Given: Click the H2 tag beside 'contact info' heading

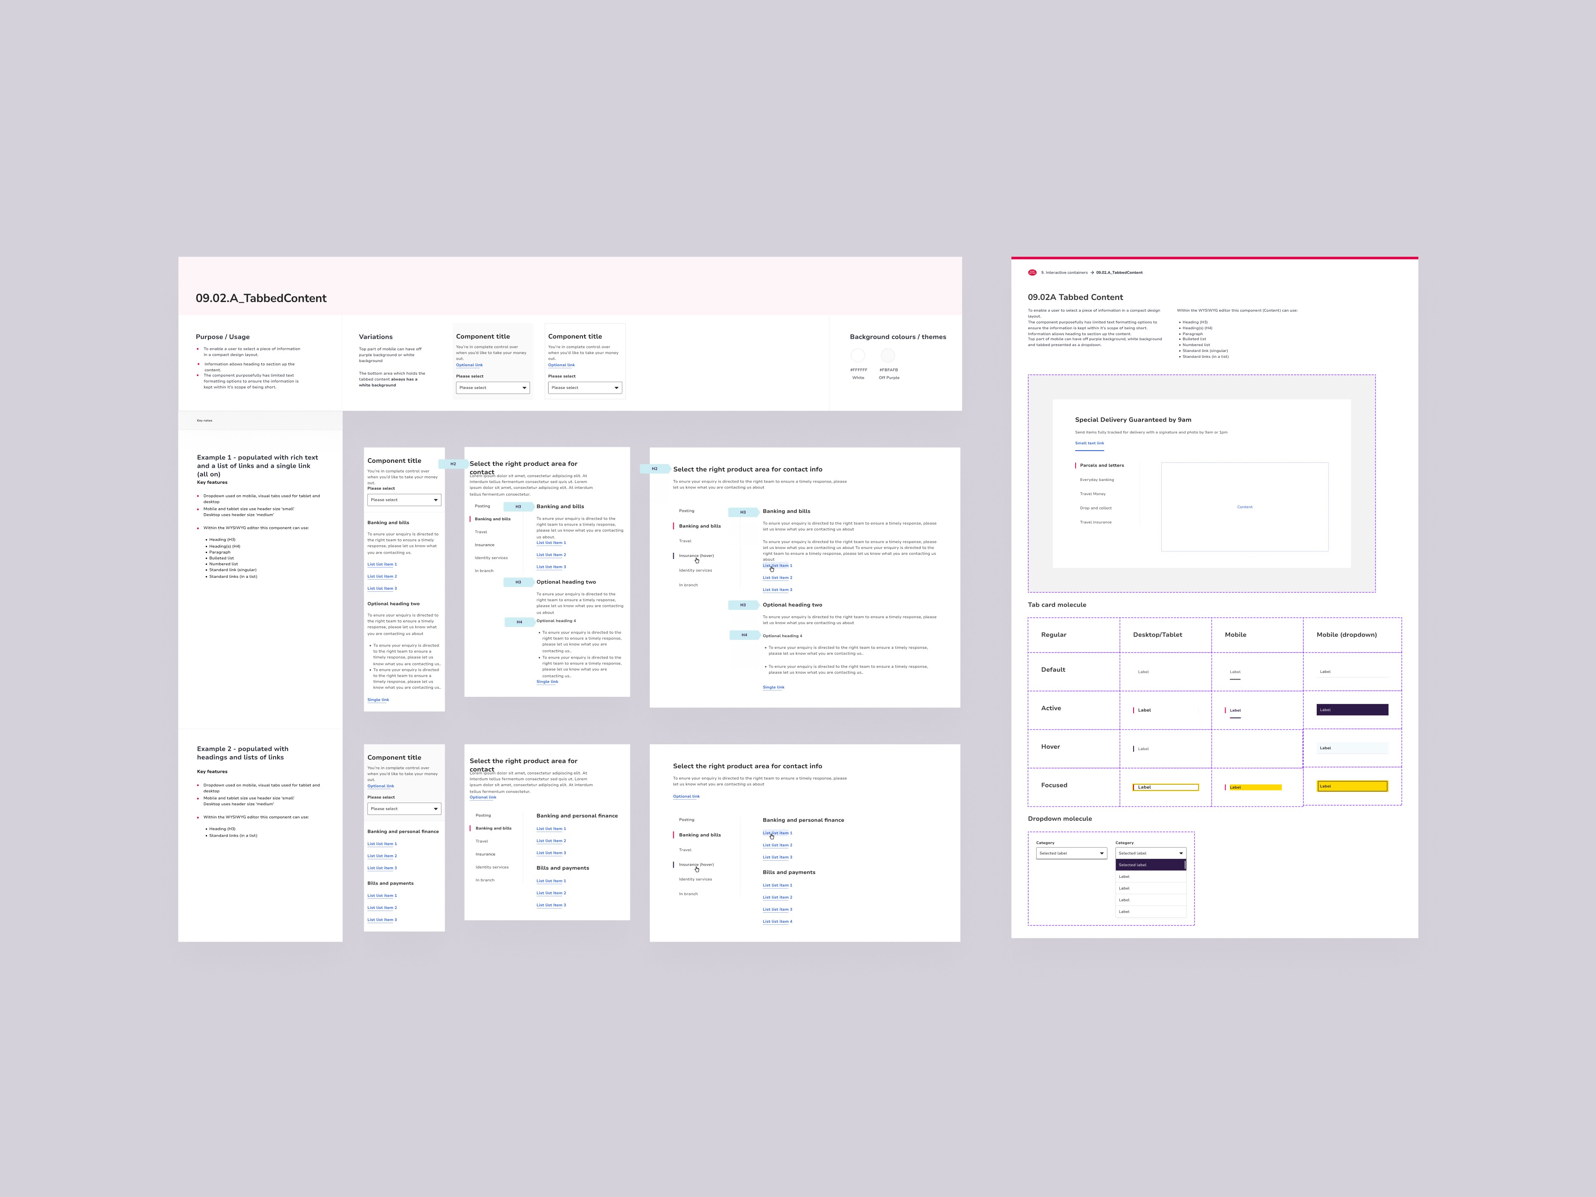Looking at the screenshot, I should coord(654,469).
